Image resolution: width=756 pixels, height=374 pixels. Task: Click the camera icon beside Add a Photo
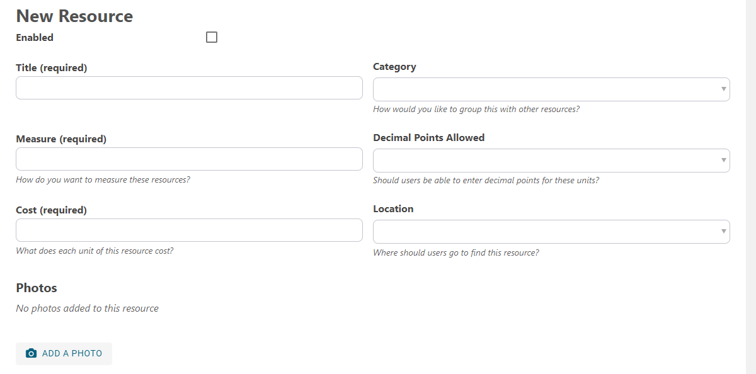pyautogui.click(x=31, y=353)
